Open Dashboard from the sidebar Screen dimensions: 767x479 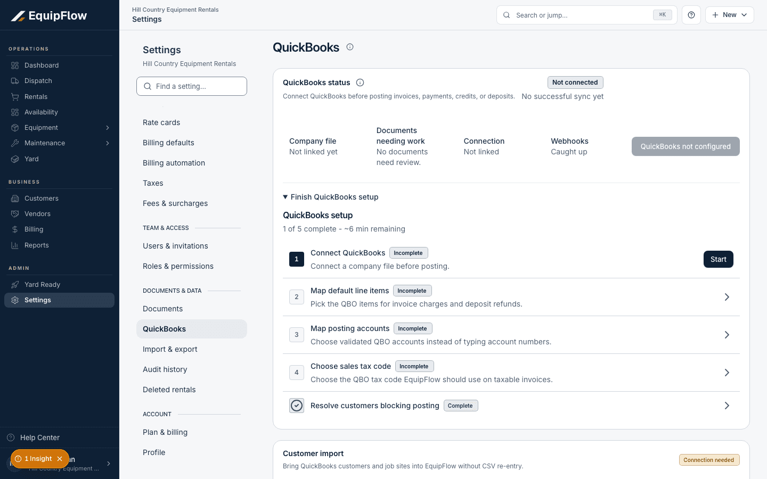[59, 65]
